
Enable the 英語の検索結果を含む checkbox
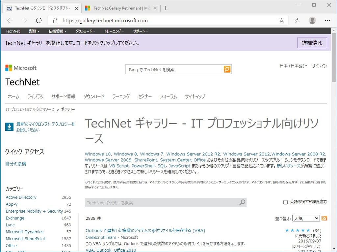(285, 202)
